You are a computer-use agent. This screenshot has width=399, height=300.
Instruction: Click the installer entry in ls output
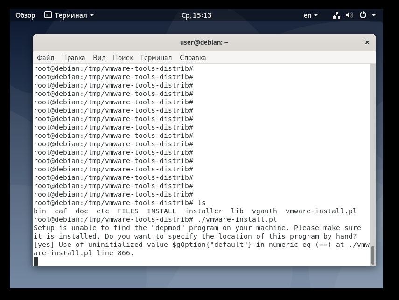click(x=203, y=211)
